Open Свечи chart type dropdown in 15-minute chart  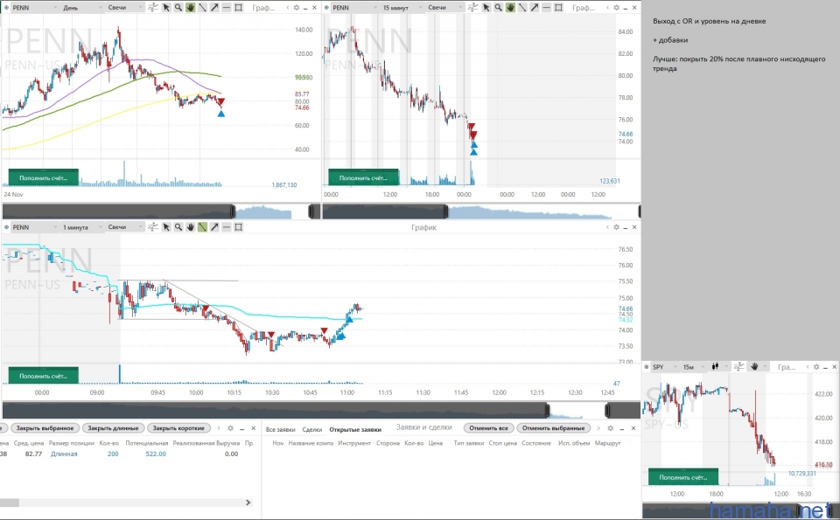point(445,8)
